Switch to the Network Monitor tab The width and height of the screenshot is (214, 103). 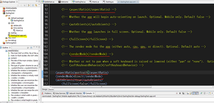point(74,93)
